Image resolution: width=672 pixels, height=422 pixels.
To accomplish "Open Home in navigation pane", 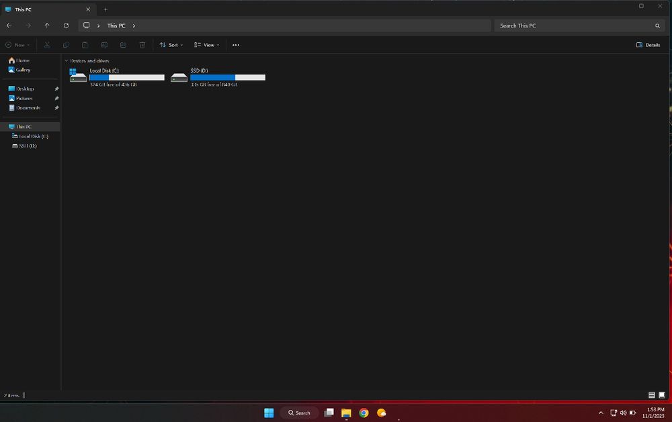I will [19, 60].
